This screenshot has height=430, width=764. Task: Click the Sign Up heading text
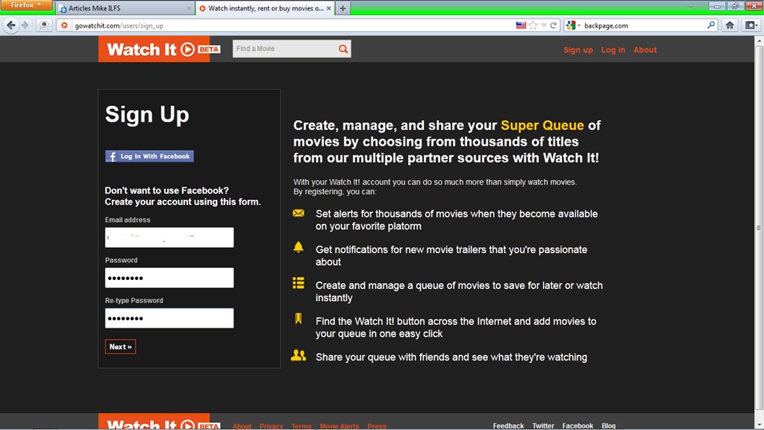pyautogui.click(x=147, y=114)
